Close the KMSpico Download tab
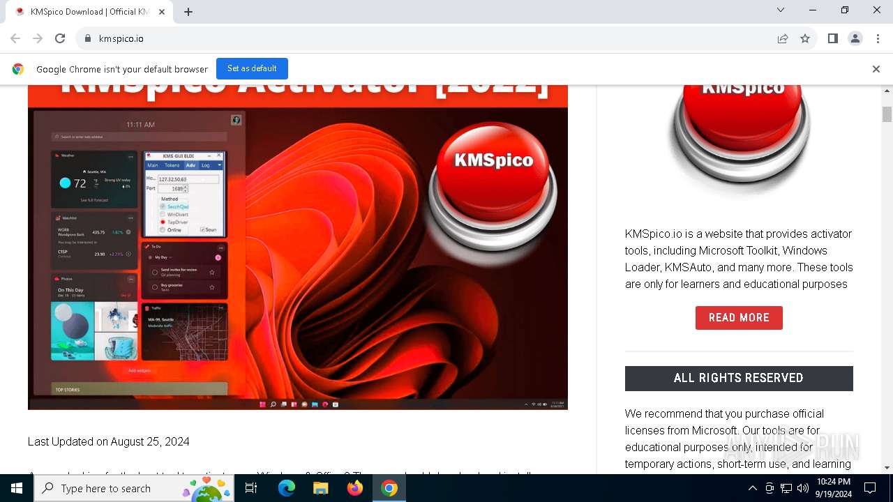This screenshot has width=893, height=502. point(162,12)
